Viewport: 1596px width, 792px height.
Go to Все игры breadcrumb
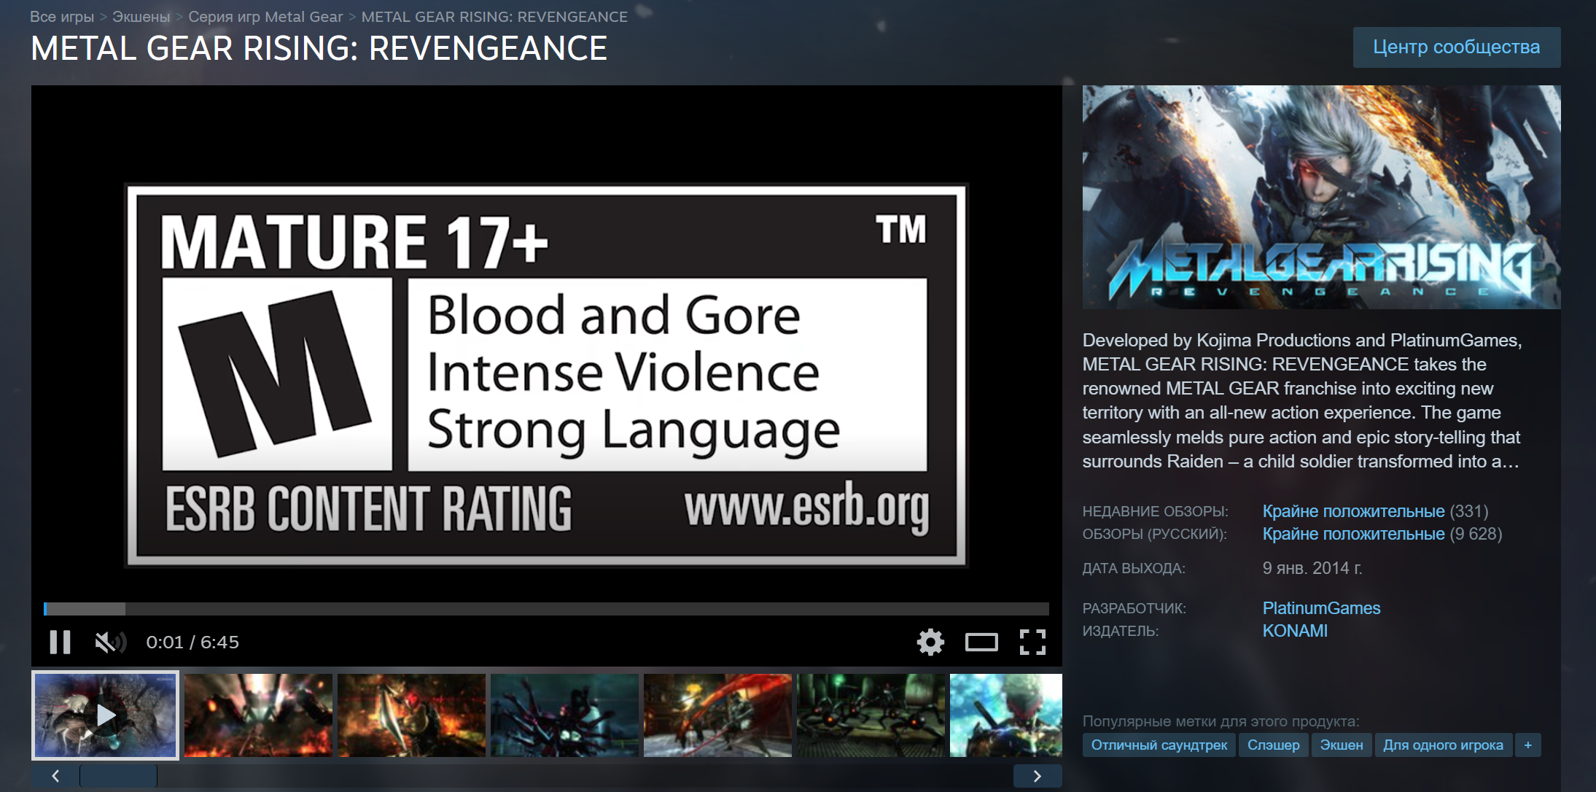62,17
